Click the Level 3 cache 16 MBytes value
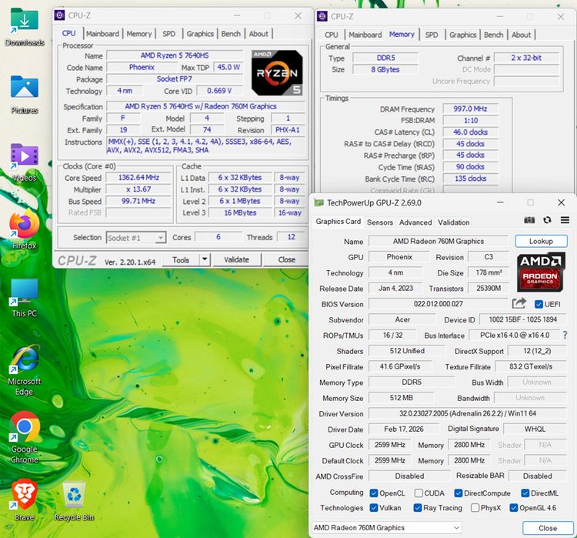577x538 pixels. (240, 212)
